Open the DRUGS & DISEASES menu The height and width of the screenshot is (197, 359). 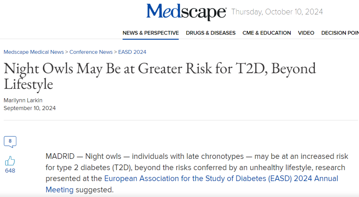tap(211, 33)
